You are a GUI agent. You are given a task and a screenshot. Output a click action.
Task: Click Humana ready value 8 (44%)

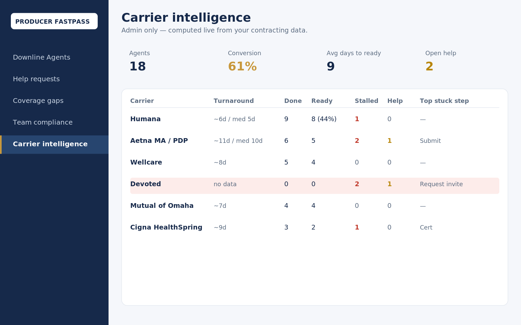coord(324,119)
